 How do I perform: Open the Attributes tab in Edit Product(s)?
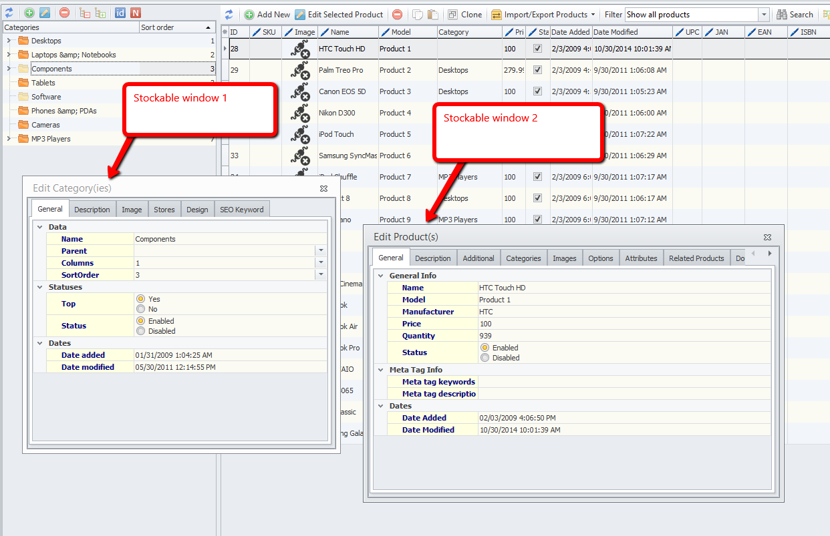[641, 258]
